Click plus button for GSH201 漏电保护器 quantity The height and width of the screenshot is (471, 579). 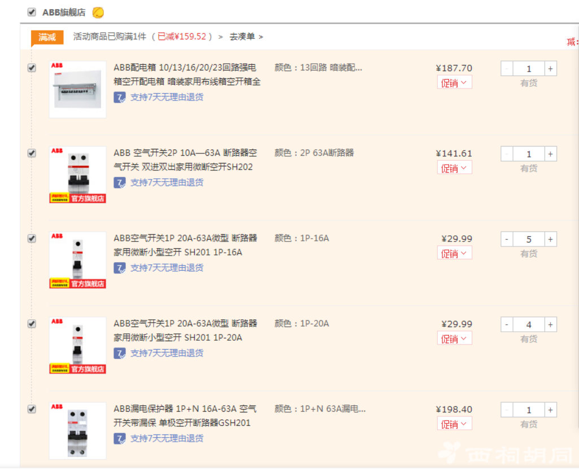[x=550, y=410]
